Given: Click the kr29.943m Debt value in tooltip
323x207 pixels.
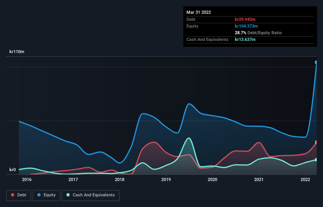Looking at the screenshot, I should pos(245,19).
